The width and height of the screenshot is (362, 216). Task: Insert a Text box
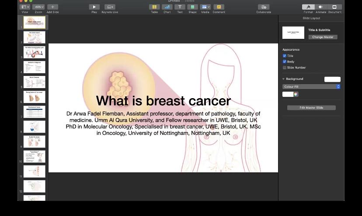(x=180, y=7)
